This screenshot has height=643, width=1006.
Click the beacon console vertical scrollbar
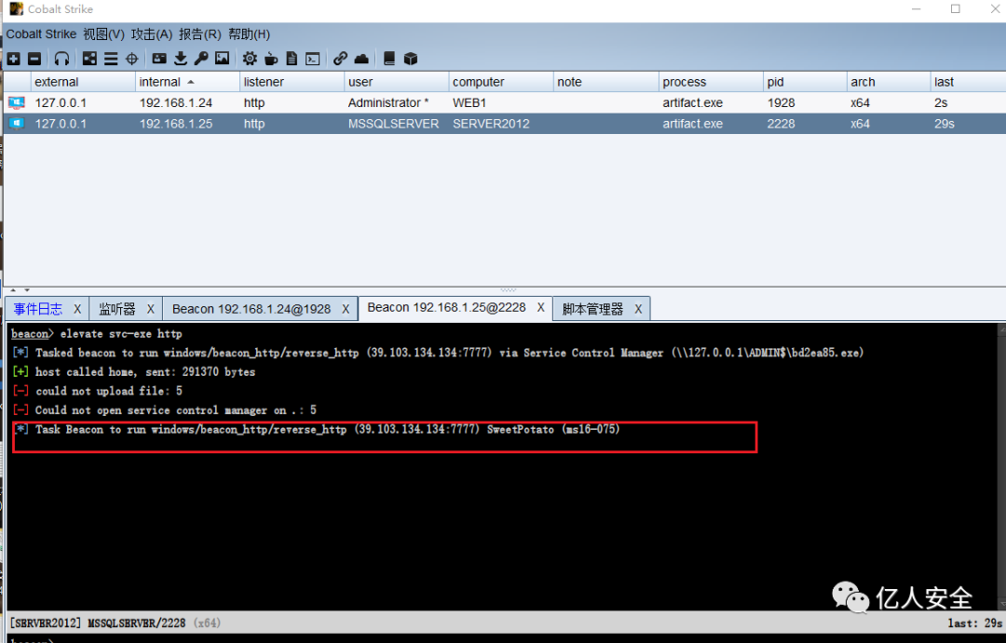pos(1001,466)
